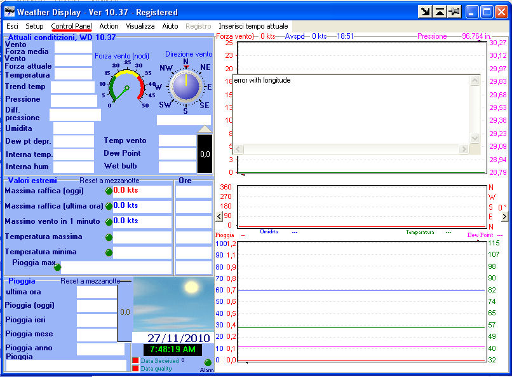
Task: Click the red 0.0 kts Massima raffica (oggi) value
Action: (x=126, y=190)
